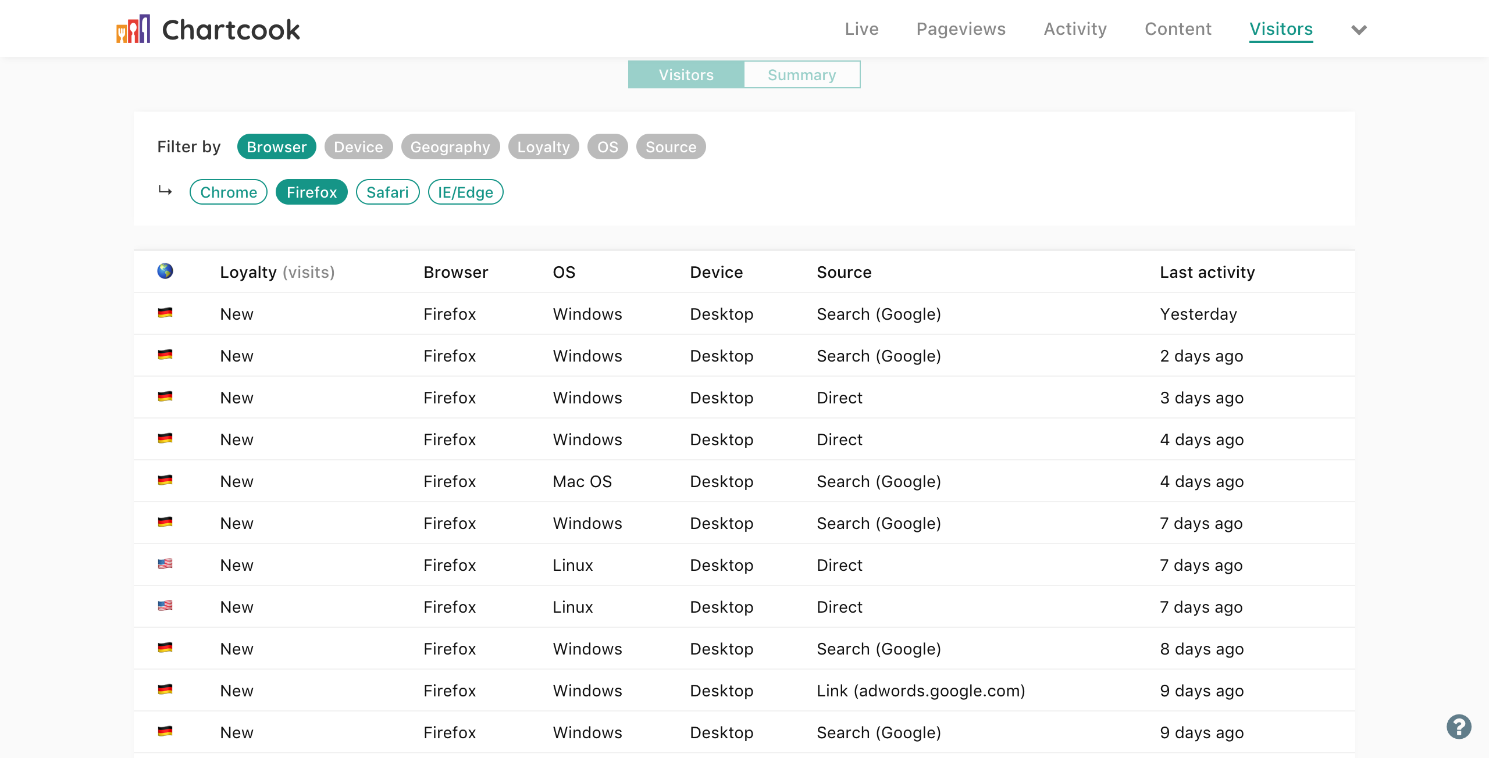Image resolution: width=1489 pixels, height=758 pixels.
Task: Select the IE/Edge browser filter
Action: pyautogui.click(x=465, y=192)
